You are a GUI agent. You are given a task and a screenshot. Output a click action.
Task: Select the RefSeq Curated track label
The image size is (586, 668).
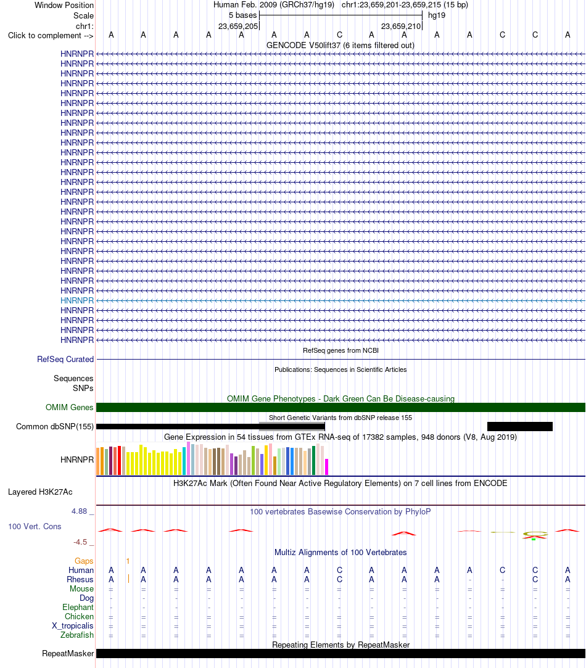pos(65,359)
